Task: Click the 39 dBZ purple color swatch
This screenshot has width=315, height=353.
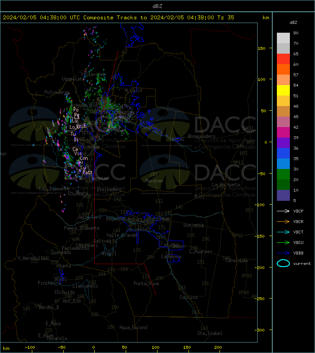Action: (283, 143)
